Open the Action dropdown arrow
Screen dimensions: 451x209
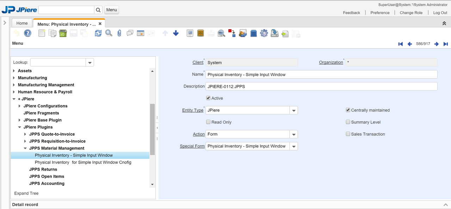[294, 134]
